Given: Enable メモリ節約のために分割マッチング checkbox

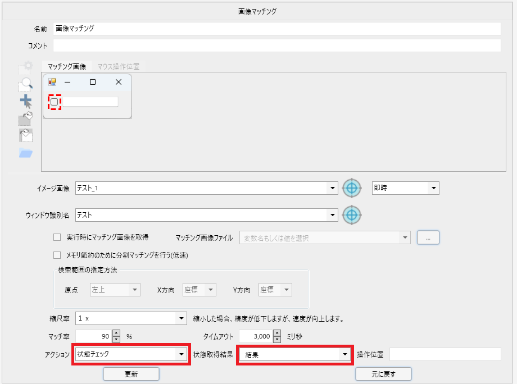Looking at the screenshot, I should [57, 255].
